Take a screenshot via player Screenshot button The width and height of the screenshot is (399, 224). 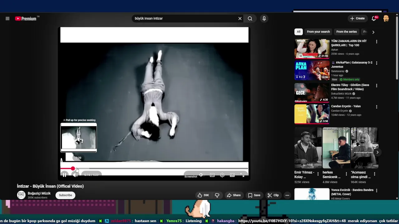191,176
